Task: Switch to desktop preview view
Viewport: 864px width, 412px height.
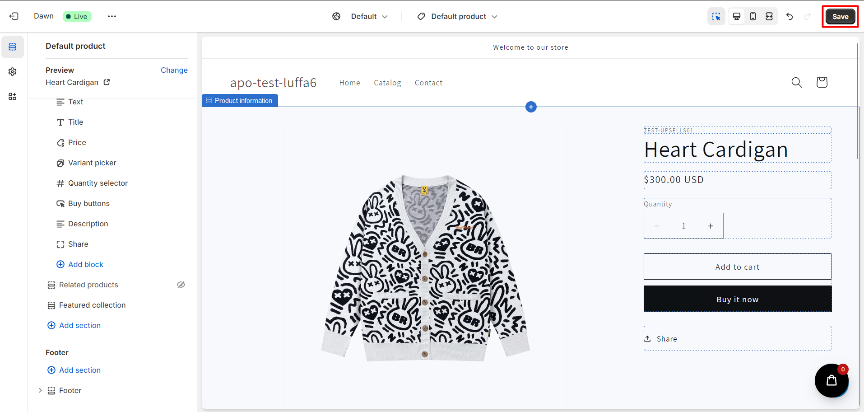Action: tap(737, 16)
